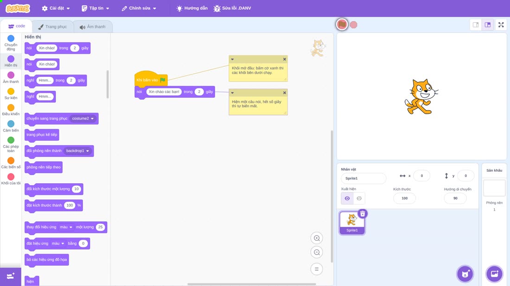Screen dimensions: 510x286
Task: Open the Khối của tôi category
Action: [x=11, y=179]
